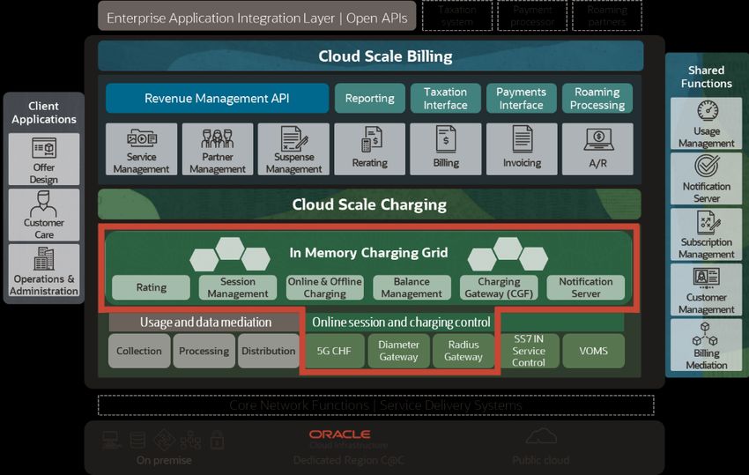Click the Payments Interface box
Viewport: 749px width, 475px height.
point(521,99)
